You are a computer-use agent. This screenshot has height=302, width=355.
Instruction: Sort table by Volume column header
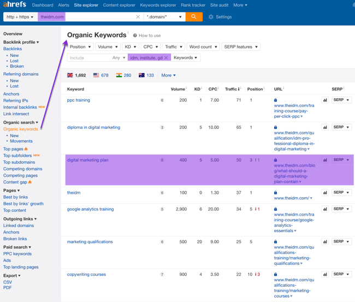coord(177,89)
